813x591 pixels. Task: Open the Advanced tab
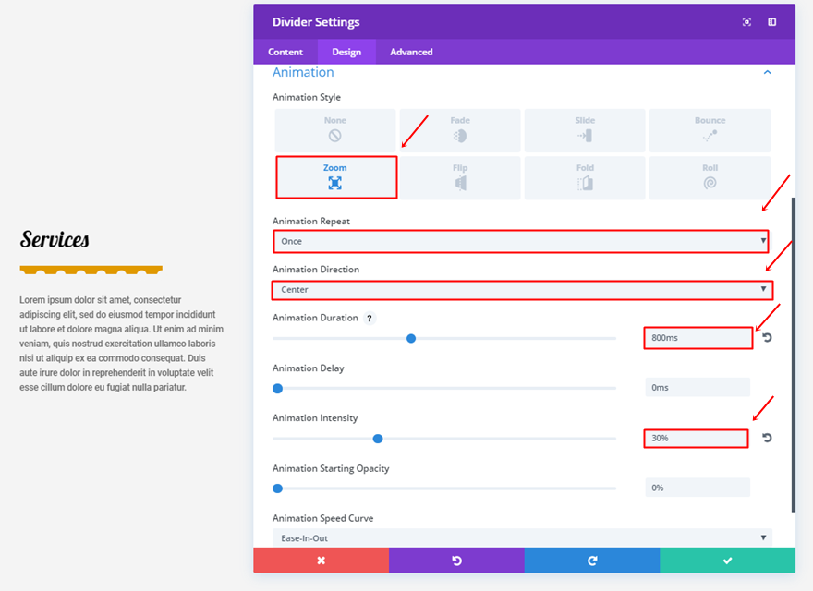[411, 52]
